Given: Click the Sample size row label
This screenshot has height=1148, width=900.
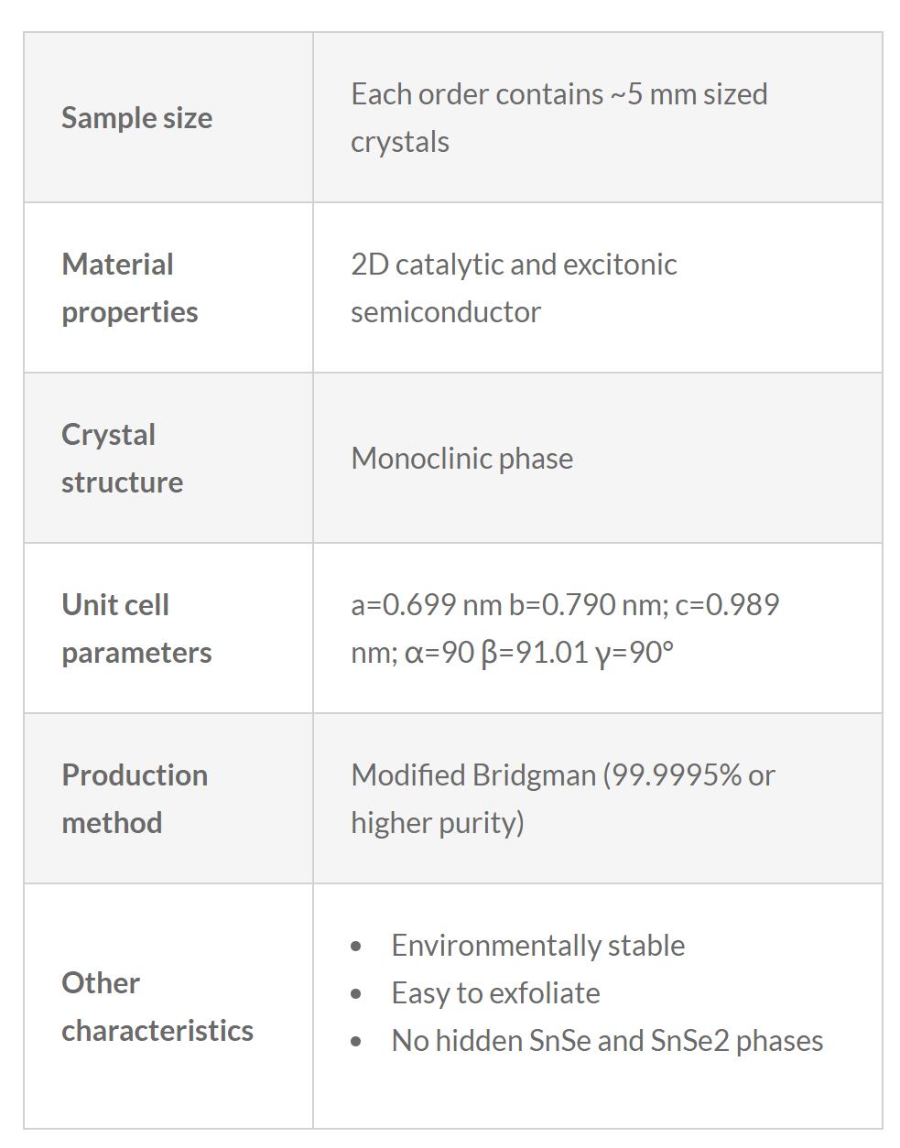Looking at the screenshot, I should [136, 118].
